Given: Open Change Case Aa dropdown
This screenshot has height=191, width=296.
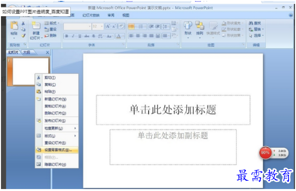Looking at the screenshot, I should click(x=110, y=36).
